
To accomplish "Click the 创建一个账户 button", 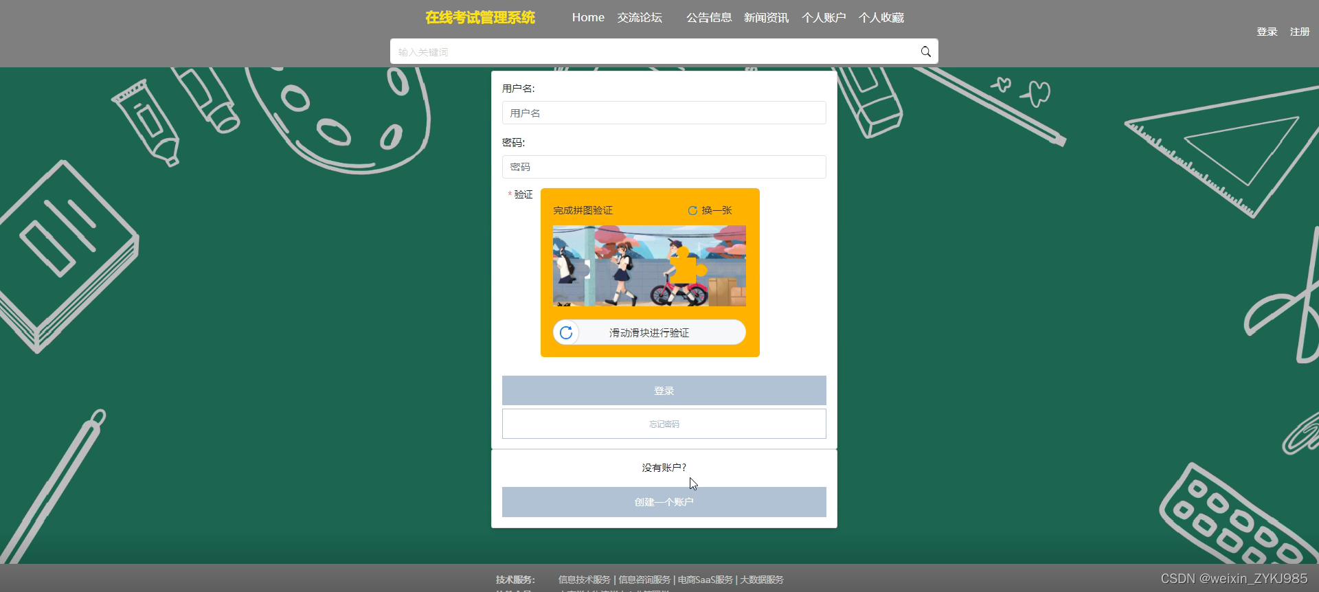I will tap(664, 502).
